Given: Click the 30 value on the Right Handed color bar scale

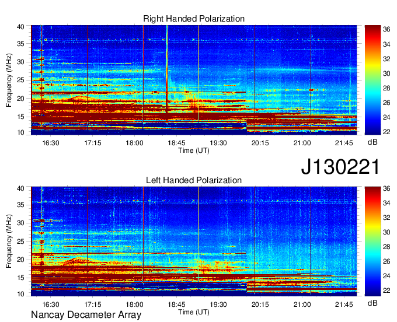Looking at the screenshot, I should [386, 73].
